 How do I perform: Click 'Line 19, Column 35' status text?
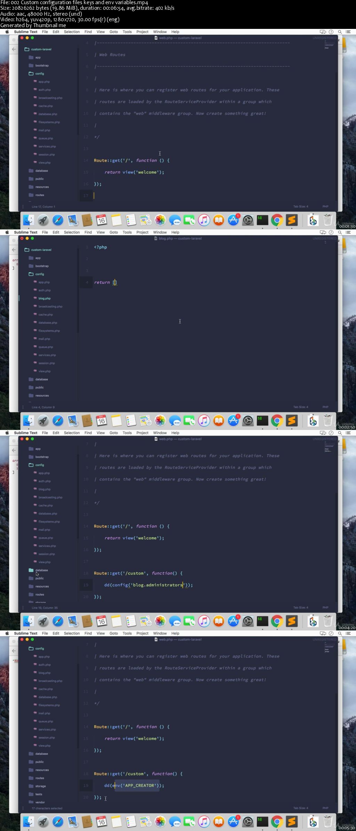point(45,607)
